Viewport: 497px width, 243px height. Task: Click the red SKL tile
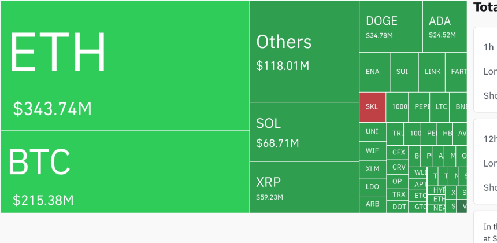pyautogui.click(x=372, y=107)
